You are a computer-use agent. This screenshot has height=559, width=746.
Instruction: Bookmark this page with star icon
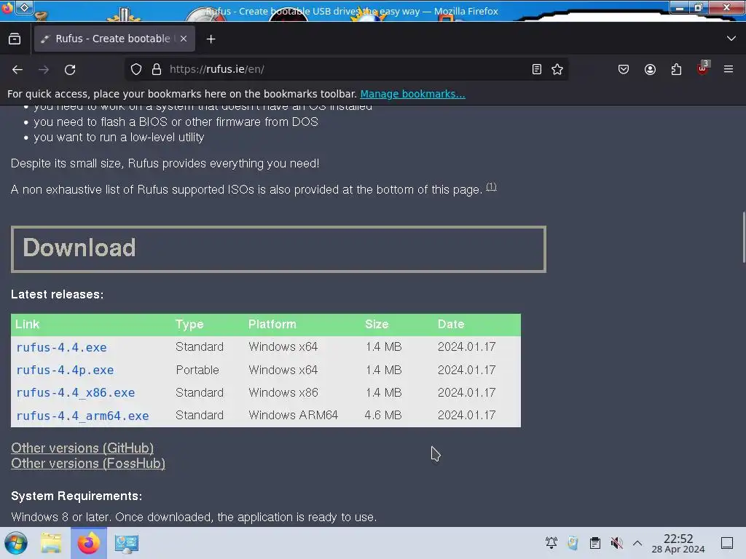(x=557, y=69)
